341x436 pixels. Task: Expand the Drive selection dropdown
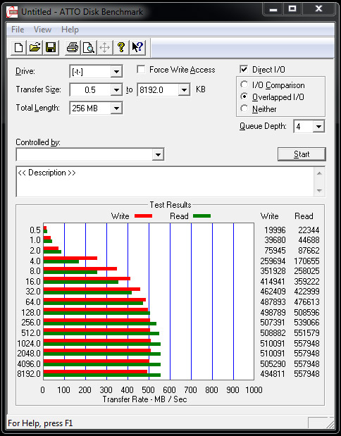(x=116, y=72)
